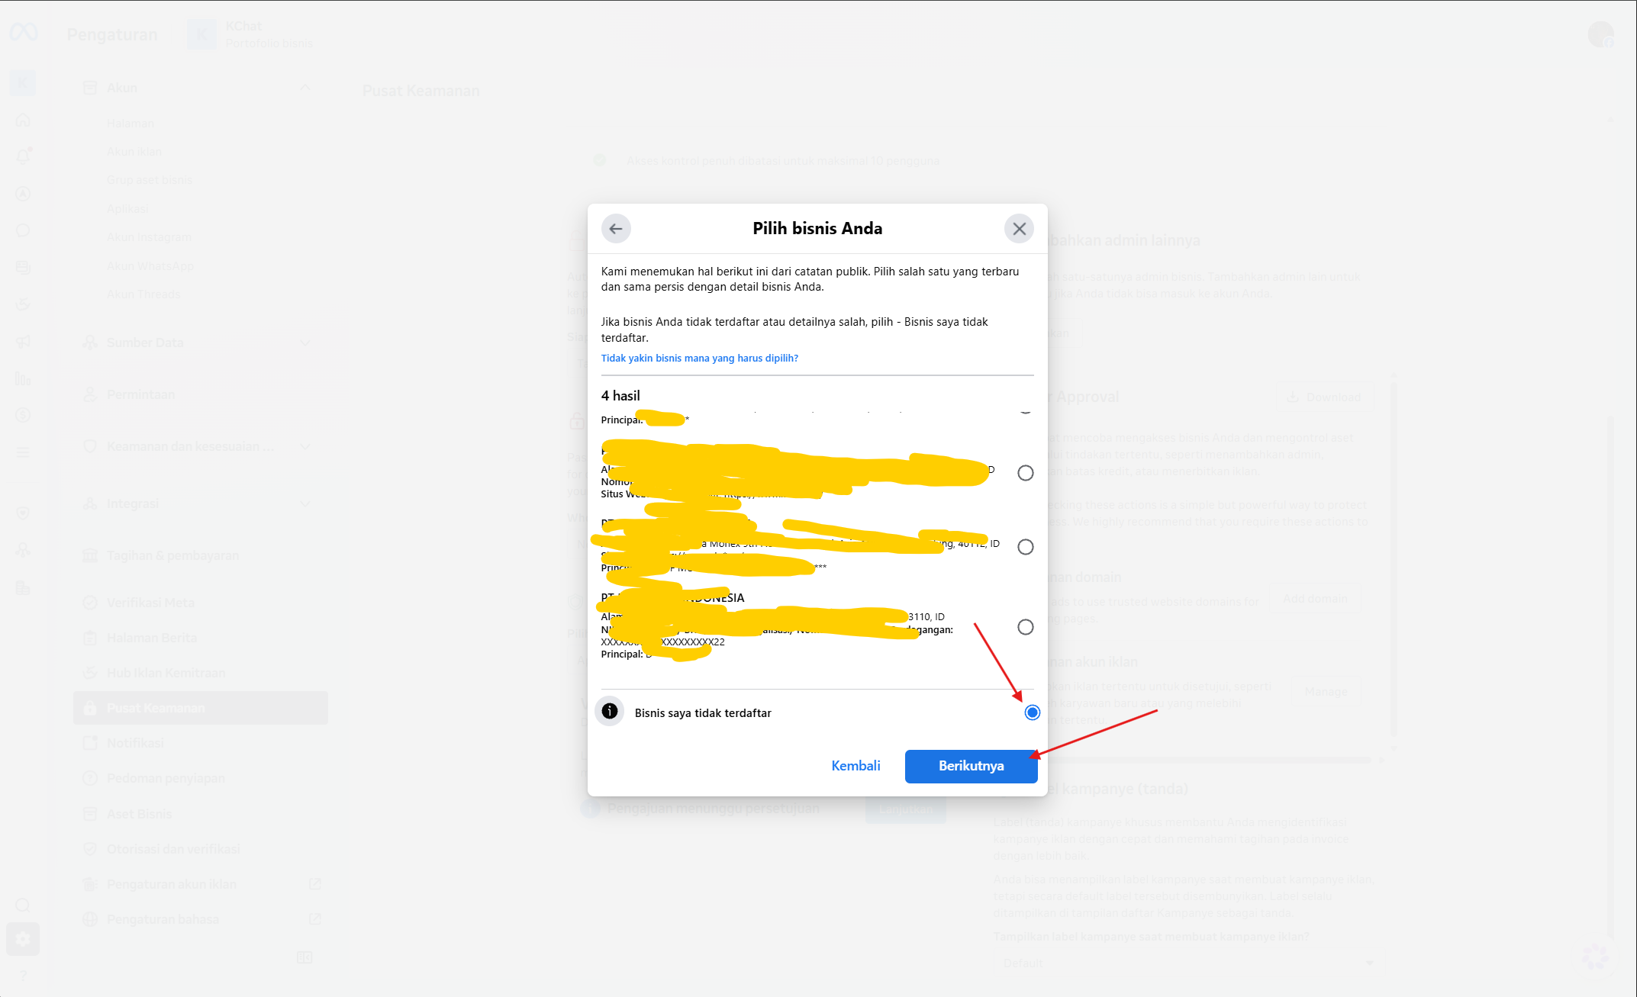Open the Home icon in left rail
This screenshot has height=997, width=1637.
coord(23,120)
